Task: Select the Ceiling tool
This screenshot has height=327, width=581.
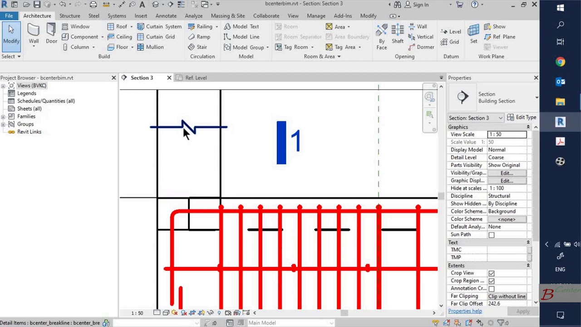Action: 120,37
